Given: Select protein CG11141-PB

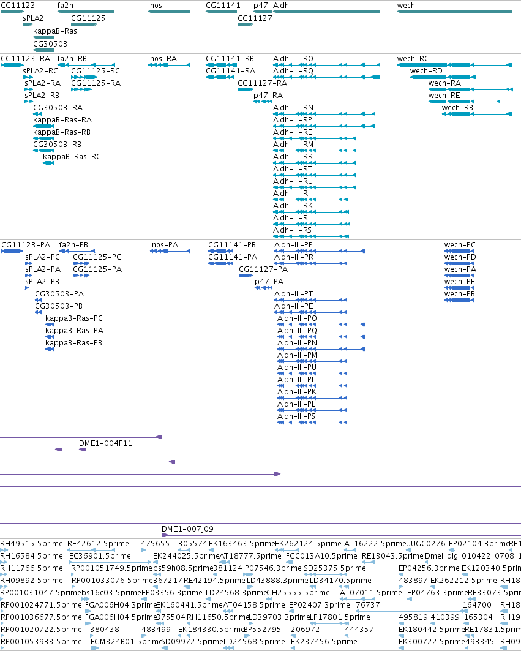Looking at the screenshot, I should (x=231, y=245).
